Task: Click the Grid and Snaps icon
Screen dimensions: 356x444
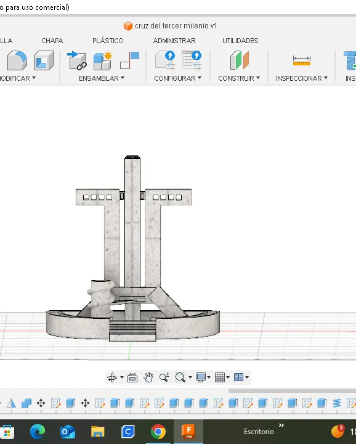Action: tap(220, 377)
